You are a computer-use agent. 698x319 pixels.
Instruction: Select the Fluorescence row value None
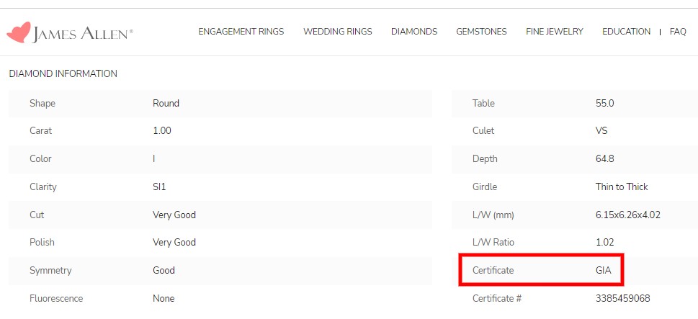click(163, 298)
